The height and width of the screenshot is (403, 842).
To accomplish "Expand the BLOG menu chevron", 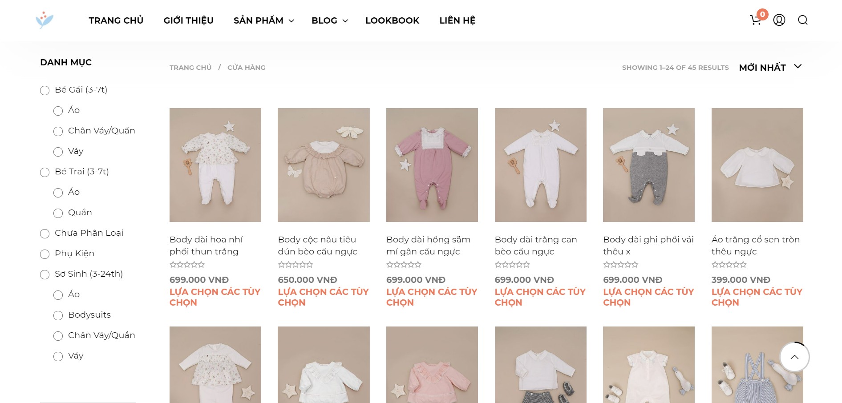I will tap(345, 21).
